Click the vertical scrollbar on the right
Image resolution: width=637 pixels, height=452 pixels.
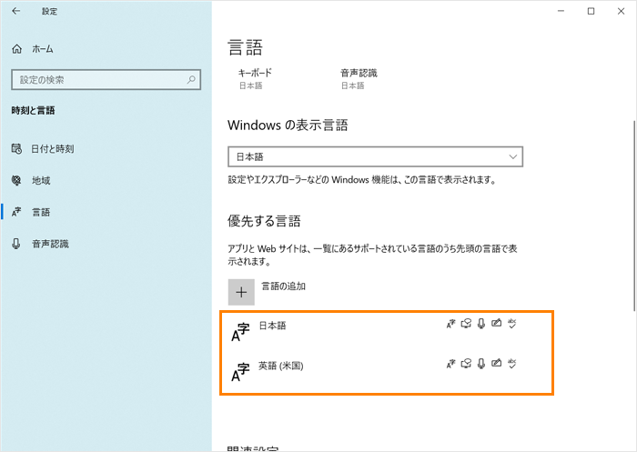point(633,216)
